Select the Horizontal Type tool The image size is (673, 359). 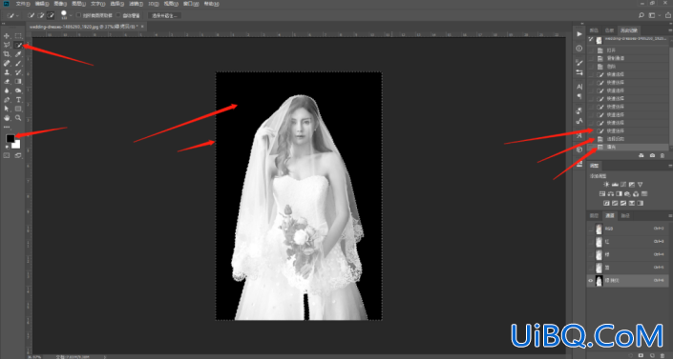click(18, 100)
